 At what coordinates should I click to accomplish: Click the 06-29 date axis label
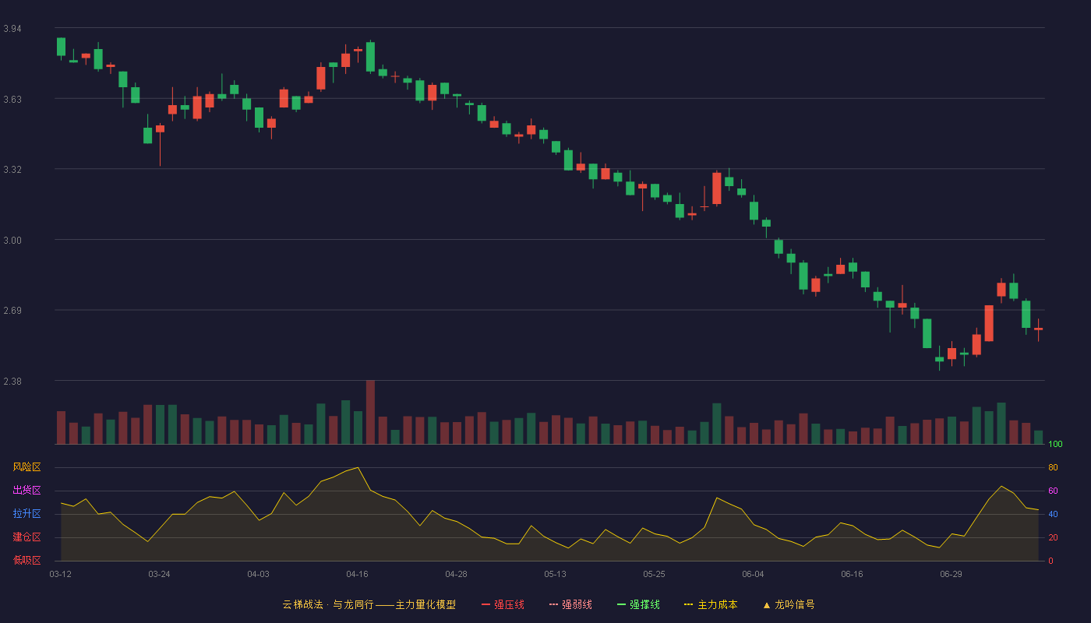coord(951,574)
